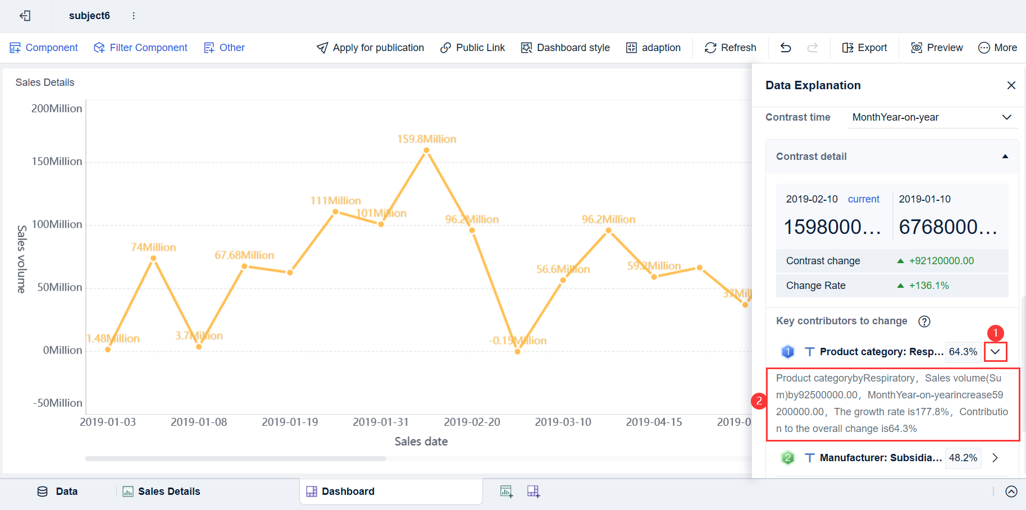Open Dashboard style settings

click(x=566, y=48)
